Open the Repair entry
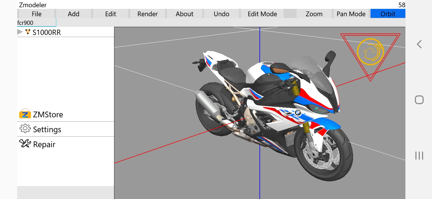Image resolution: width=432 pixels, height=199 pixels. [66, 144]
